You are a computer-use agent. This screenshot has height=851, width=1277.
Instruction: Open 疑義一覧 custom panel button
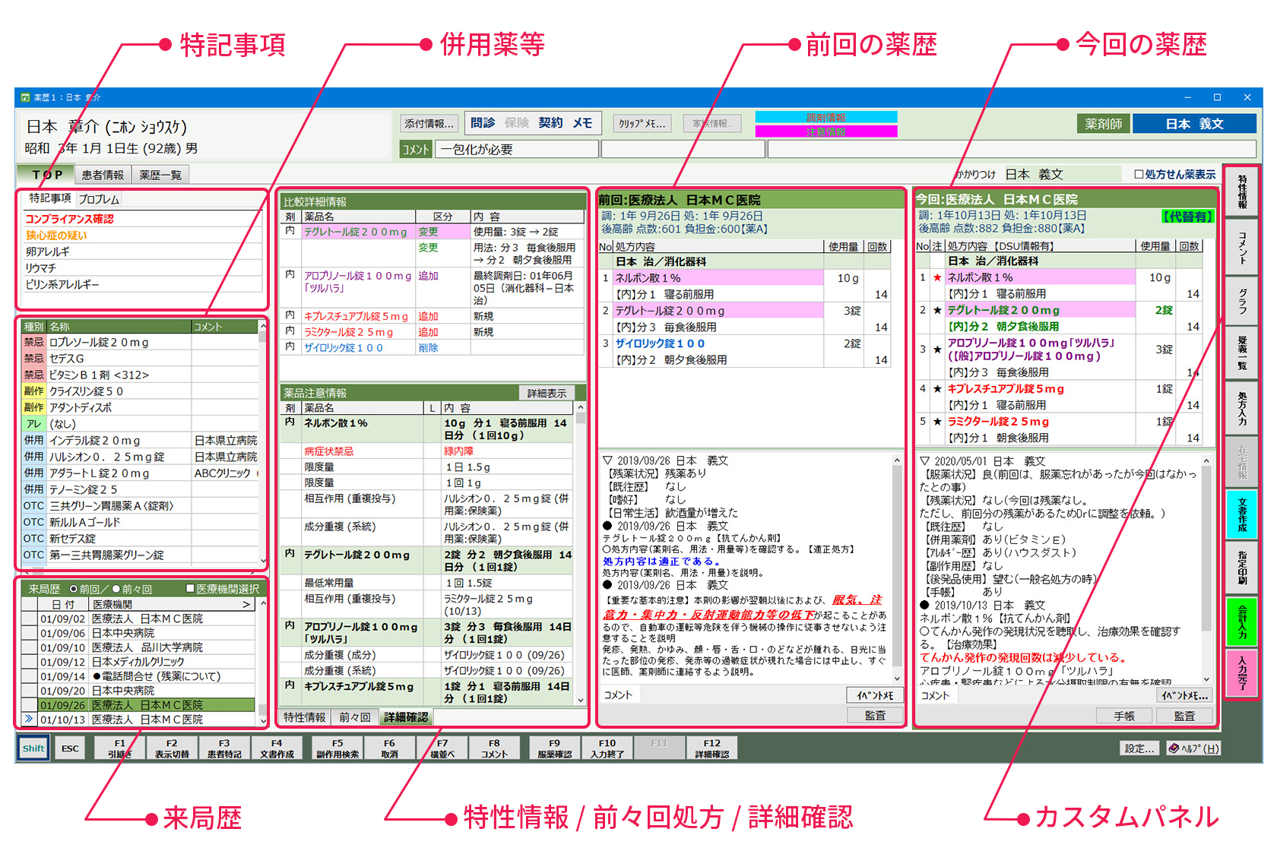[1242, 355]
